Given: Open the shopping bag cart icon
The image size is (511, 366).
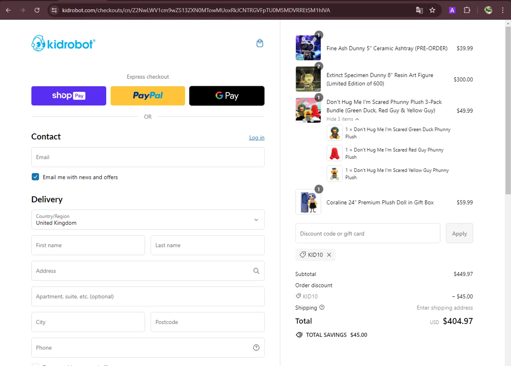Looking at the screenshot, I should (260, 43).
